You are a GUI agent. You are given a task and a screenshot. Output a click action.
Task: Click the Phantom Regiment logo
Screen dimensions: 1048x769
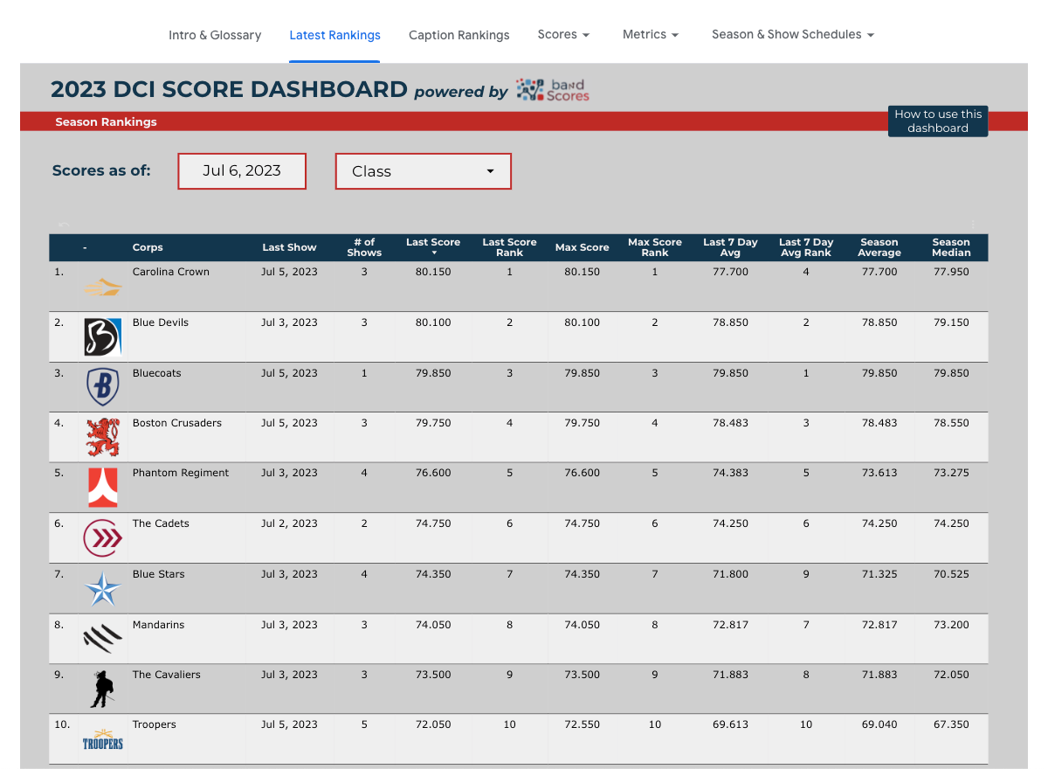click(x=102, y=488)
